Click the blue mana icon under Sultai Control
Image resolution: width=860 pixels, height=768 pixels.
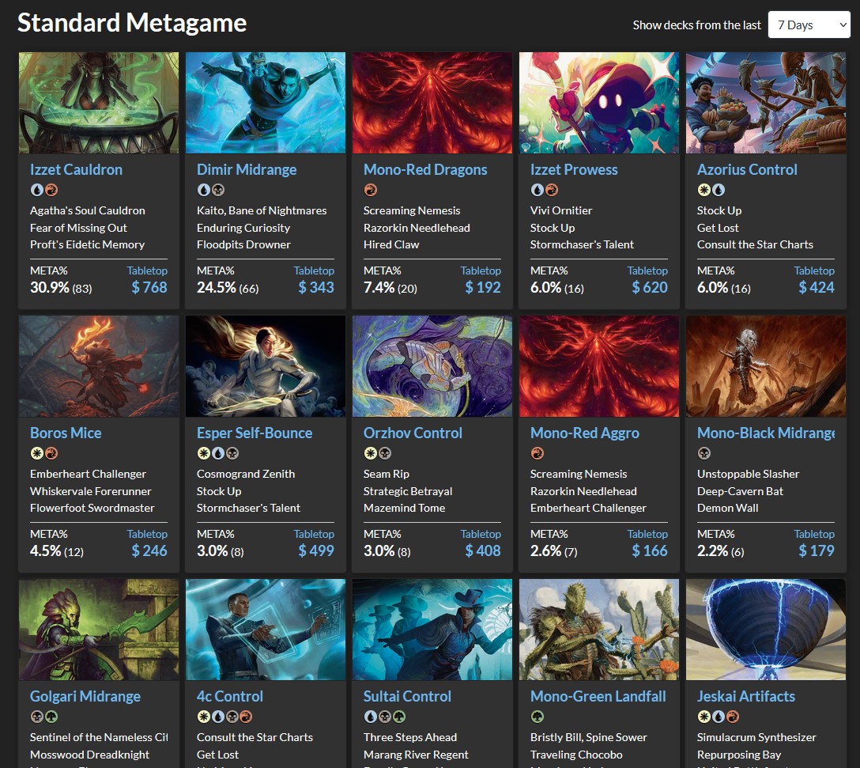click(370, 717)
